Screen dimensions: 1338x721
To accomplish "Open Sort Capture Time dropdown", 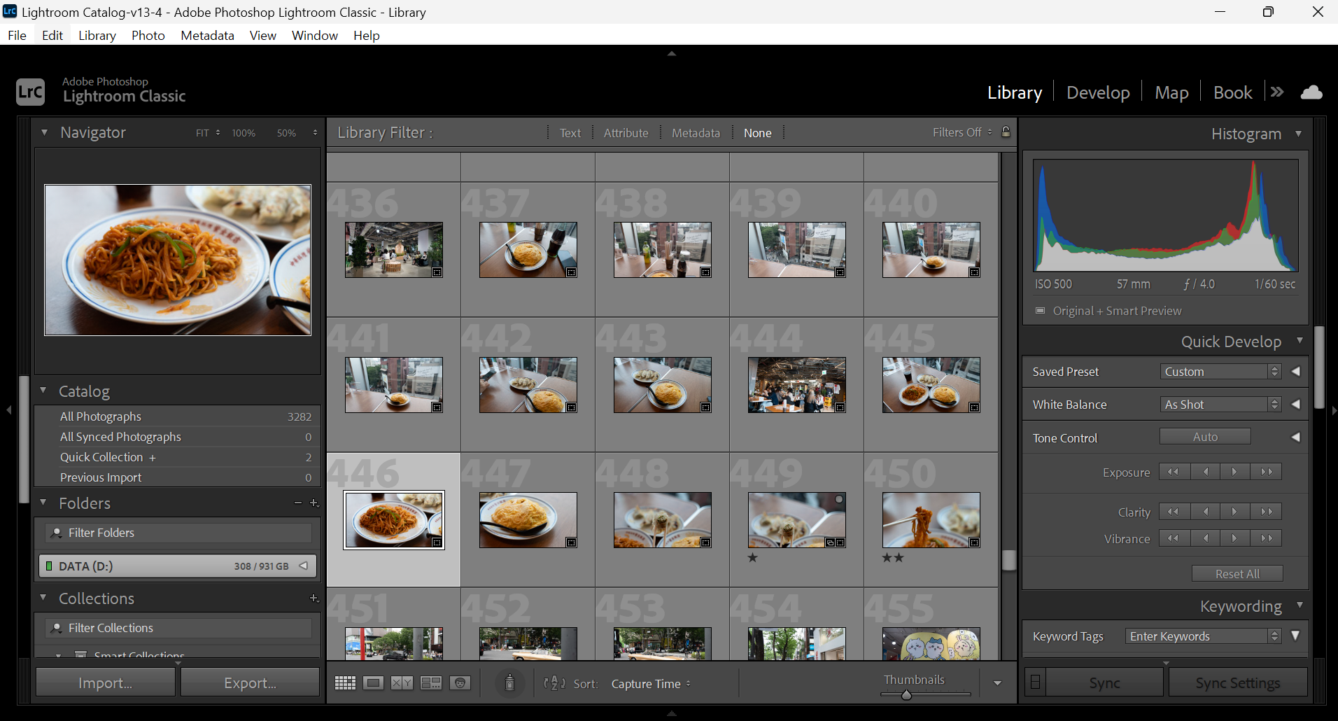I will [651, 684].
